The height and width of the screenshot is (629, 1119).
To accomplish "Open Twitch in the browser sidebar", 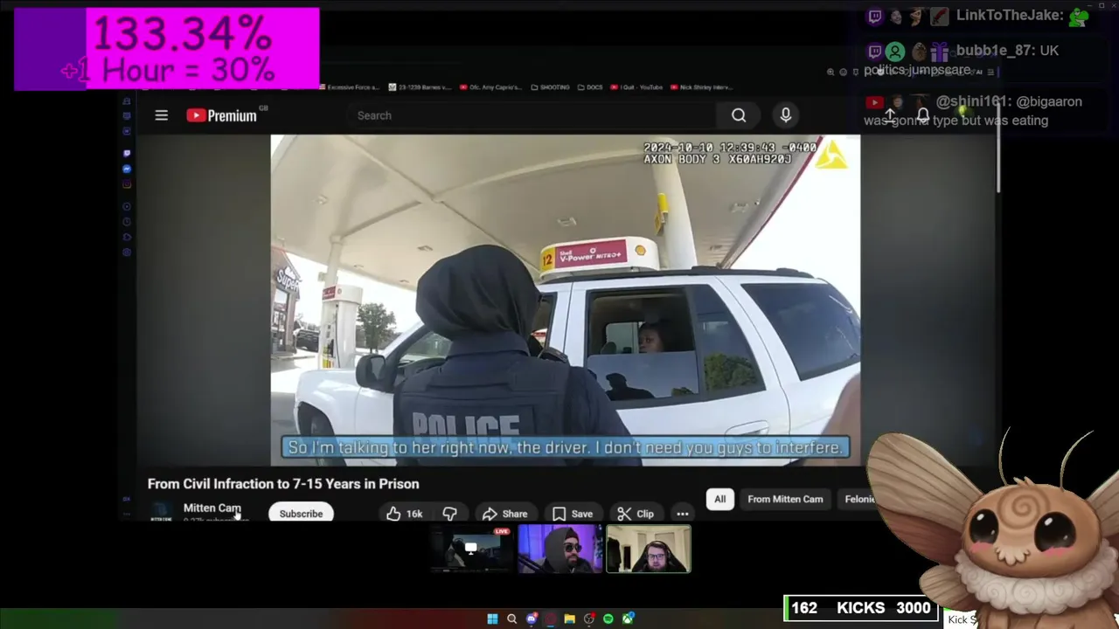I will (x=127, y=153).
